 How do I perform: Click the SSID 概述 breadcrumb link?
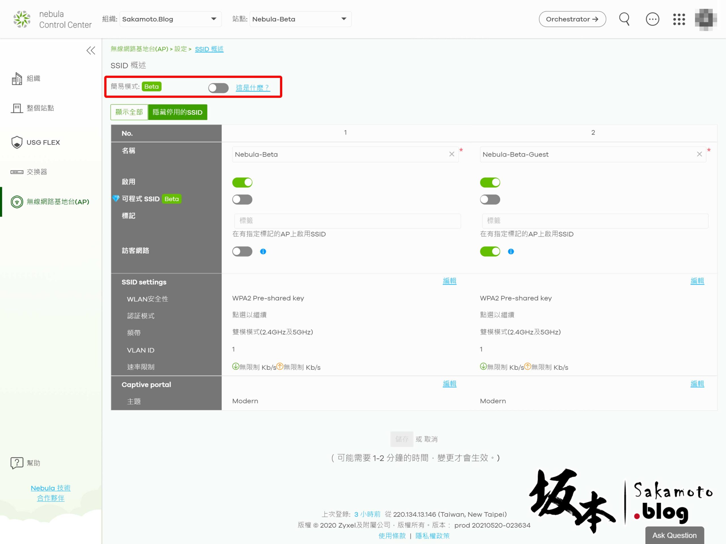click(x=209, y=49)
